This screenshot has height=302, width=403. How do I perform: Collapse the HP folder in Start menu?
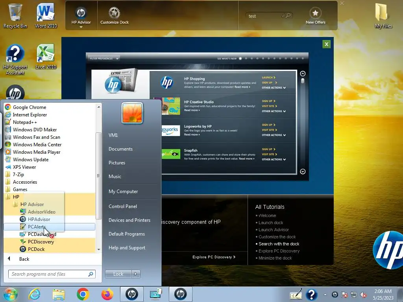[49, 197]
